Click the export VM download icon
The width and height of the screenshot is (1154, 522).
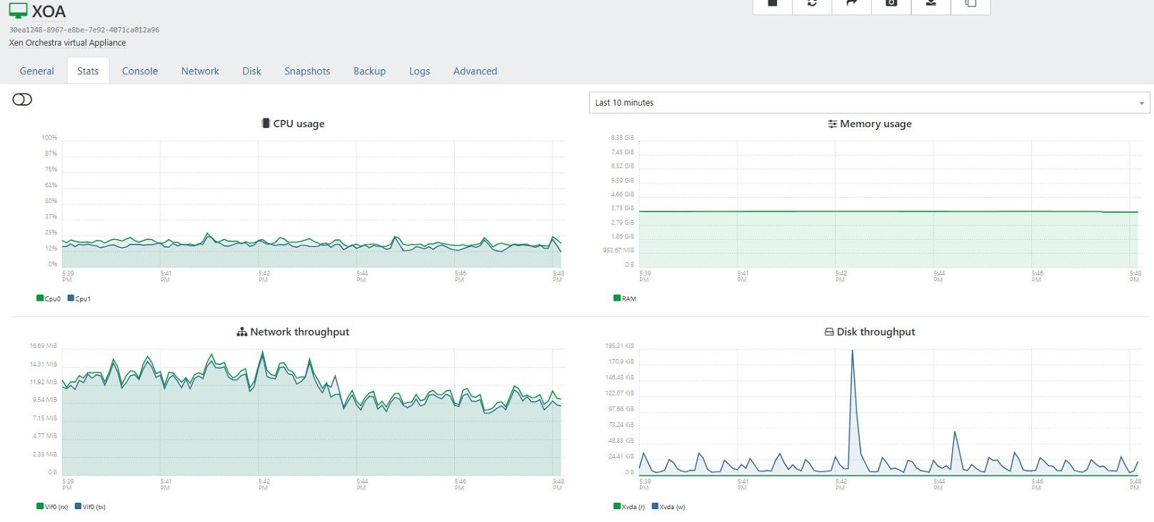(930, 3)
